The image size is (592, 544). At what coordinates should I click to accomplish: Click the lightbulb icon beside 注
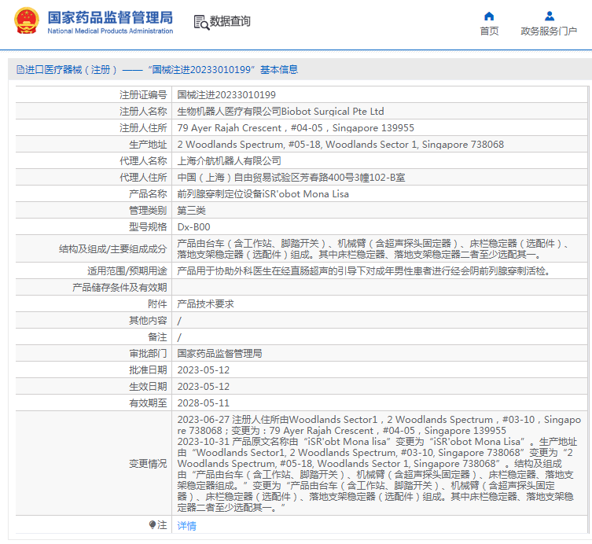[153, 525]
